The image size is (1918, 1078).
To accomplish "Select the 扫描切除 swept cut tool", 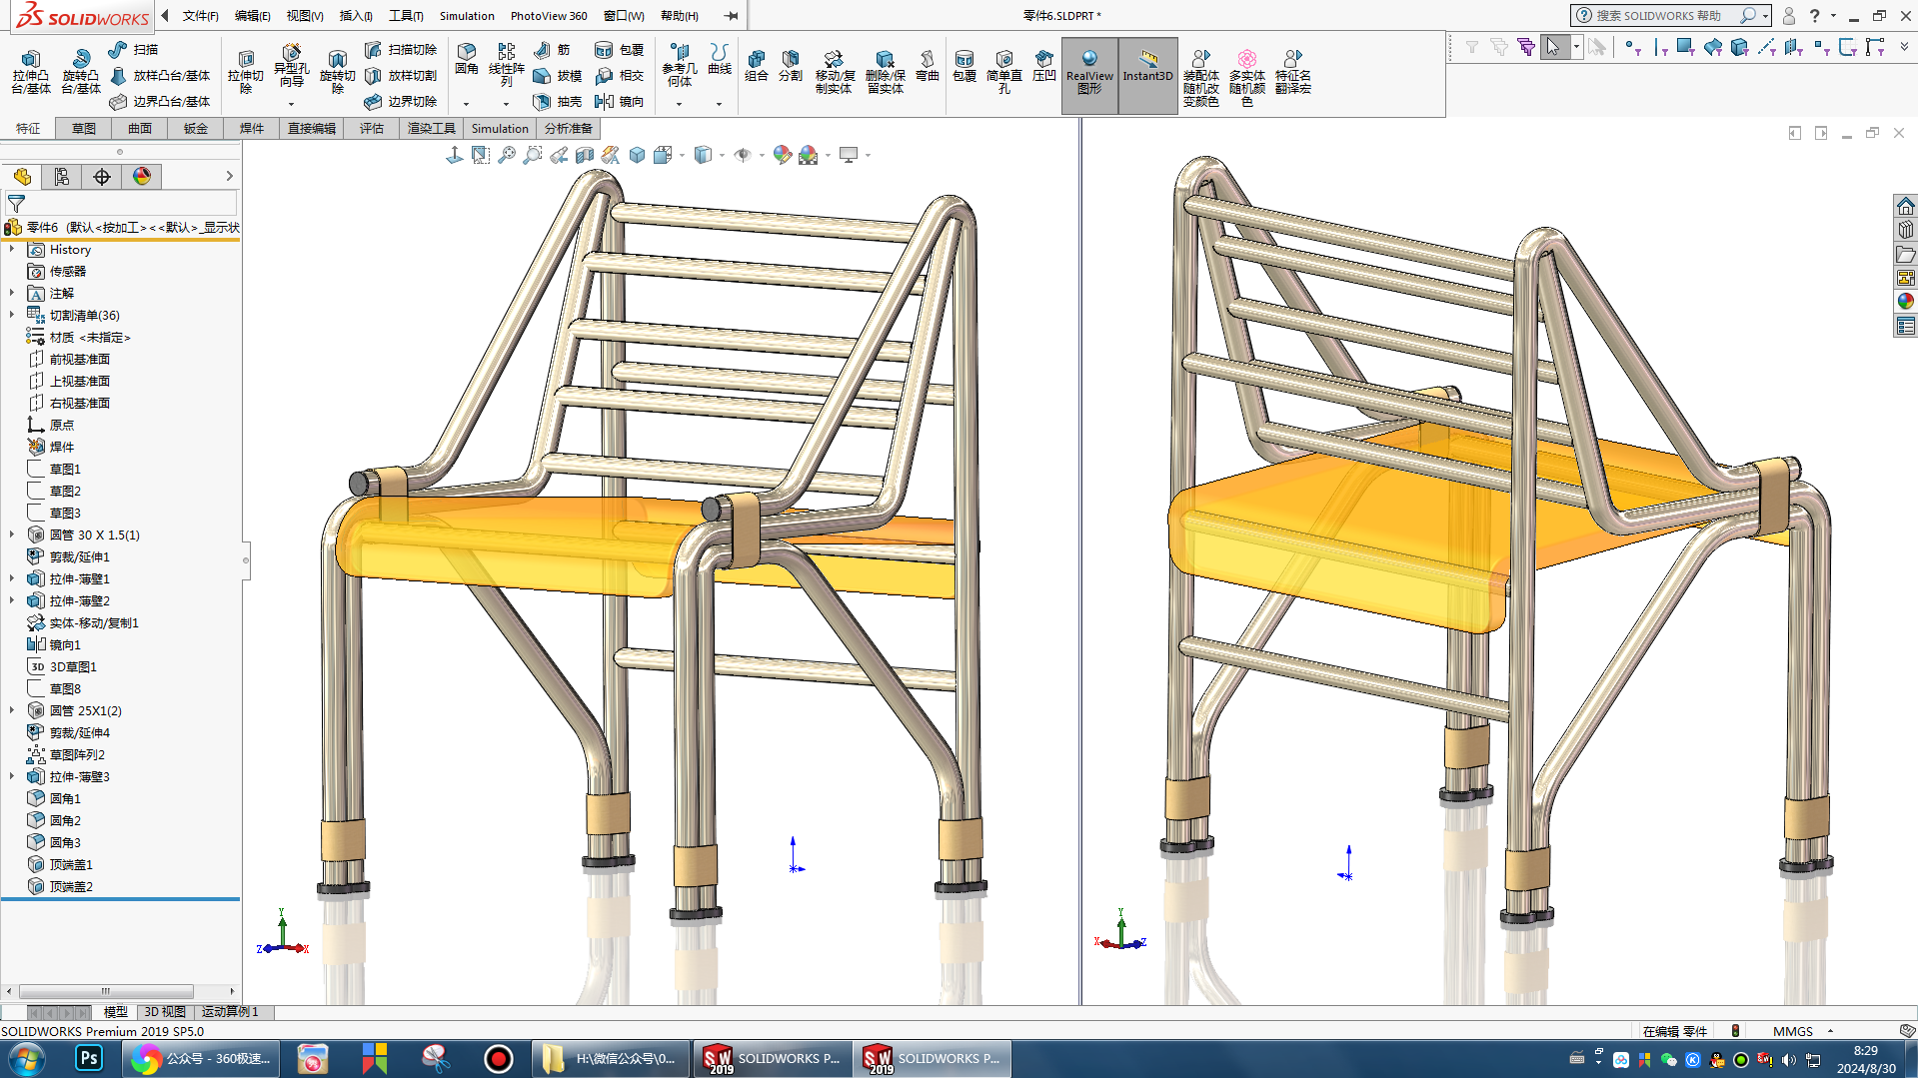I will (401, 49).
